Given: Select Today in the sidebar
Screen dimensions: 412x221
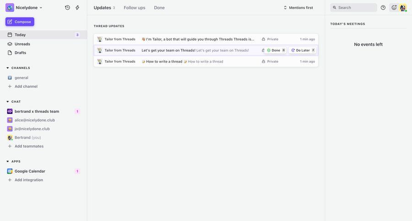Looking at the screenshot, I should [43, 35].
